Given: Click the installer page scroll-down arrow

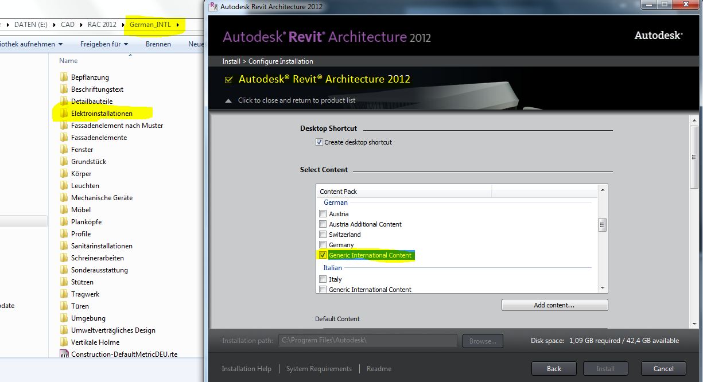Looking at the screenshot, I should (x=694, y=324).
